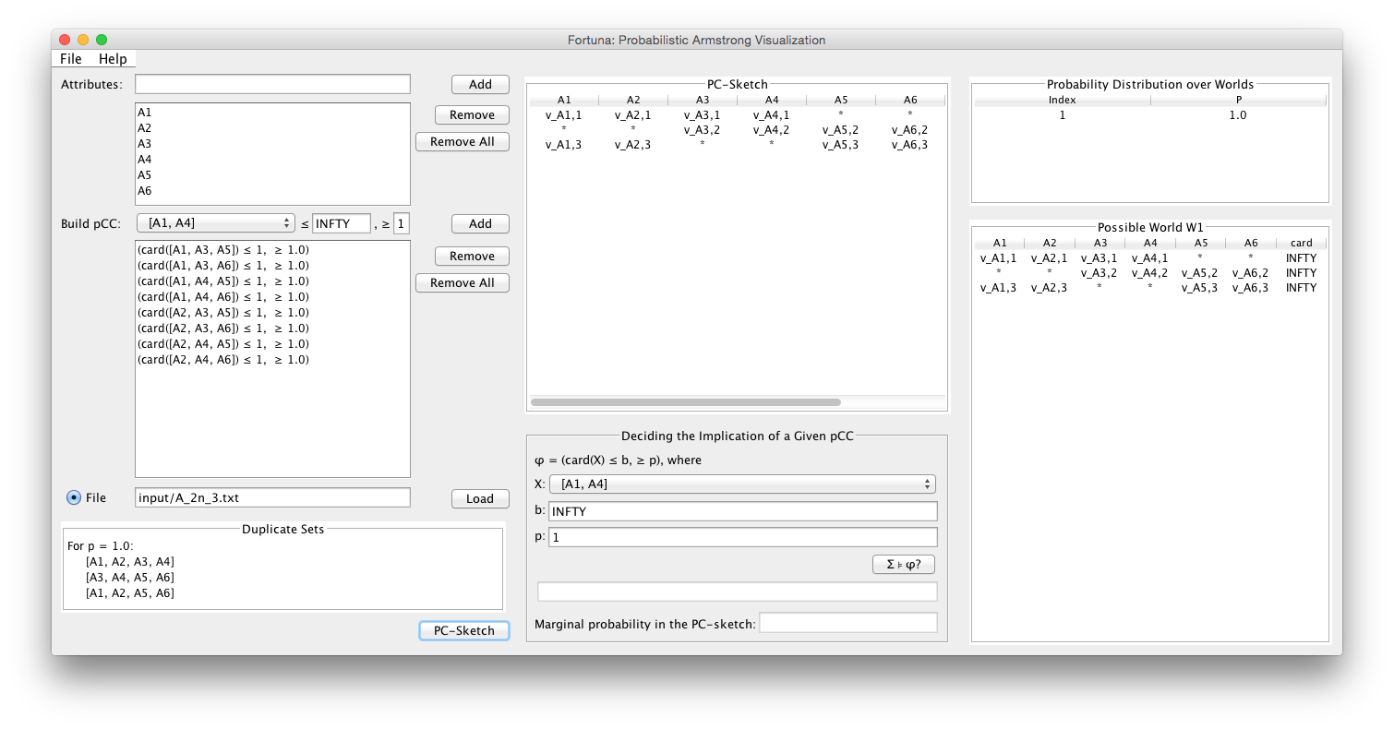Select cell "v_A2,3" in the PC-Sketch table
Viewport: 1394px width, 729px height.
[x=633, y=144]
